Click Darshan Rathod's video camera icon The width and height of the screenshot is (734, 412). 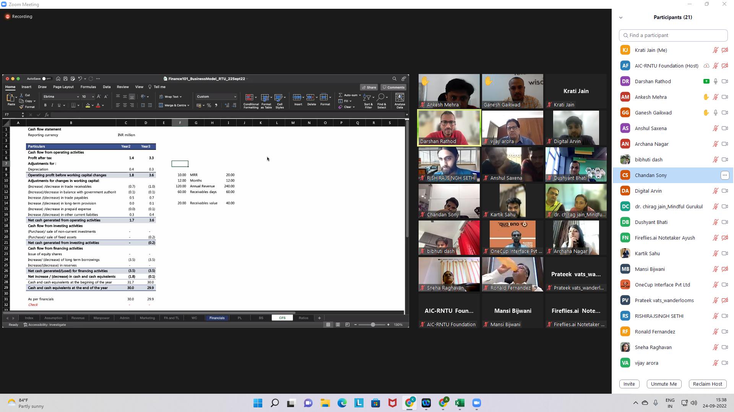724,81
